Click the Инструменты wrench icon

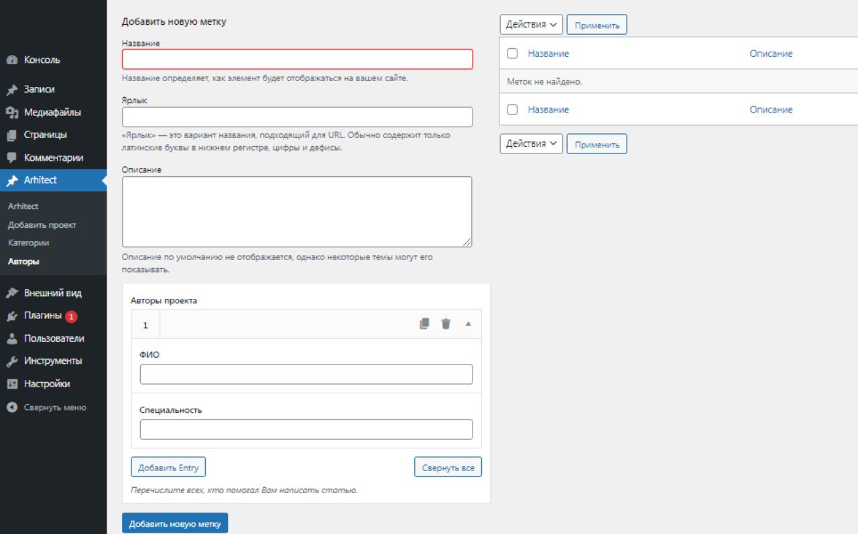click(11, 361)
